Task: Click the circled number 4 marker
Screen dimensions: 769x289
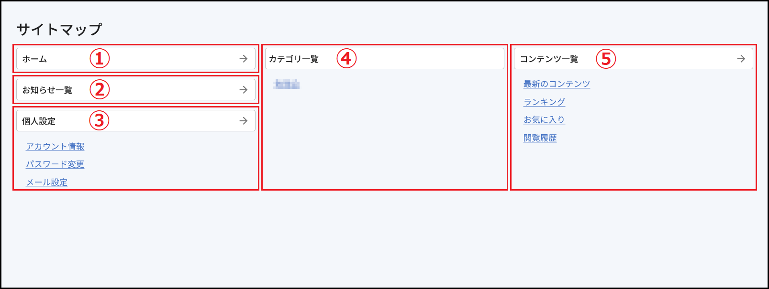Action: (x=346, y=59)
